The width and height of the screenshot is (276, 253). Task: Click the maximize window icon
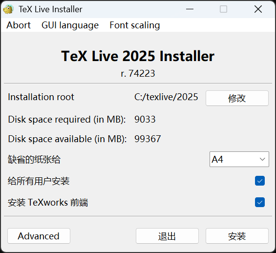click(x=223, y=9)
